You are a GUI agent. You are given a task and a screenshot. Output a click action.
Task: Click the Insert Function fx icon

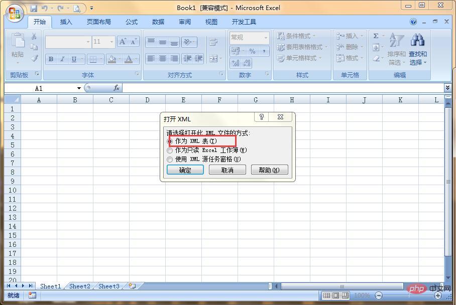117,88
